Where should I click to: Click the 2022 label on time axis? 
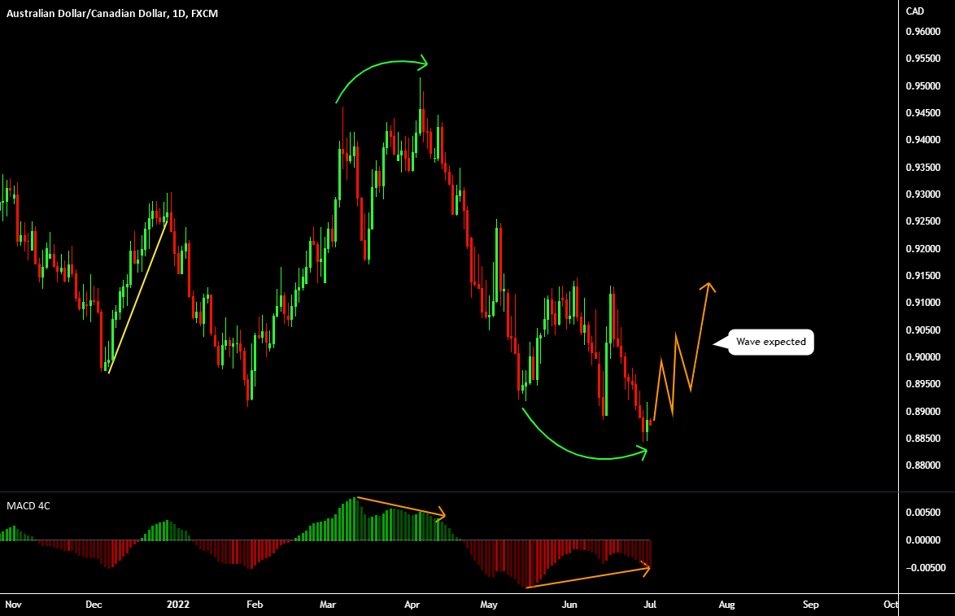pos(178,605)
